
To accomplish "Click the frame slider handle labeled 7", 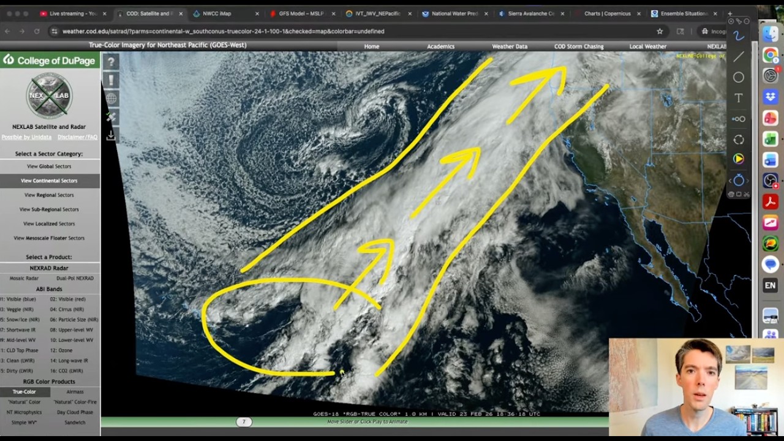I will 244,421.
